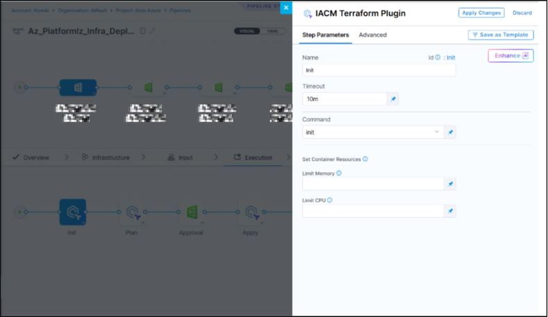
Task: Close the IACM Terraform Plugin panel
Action: 286,8
